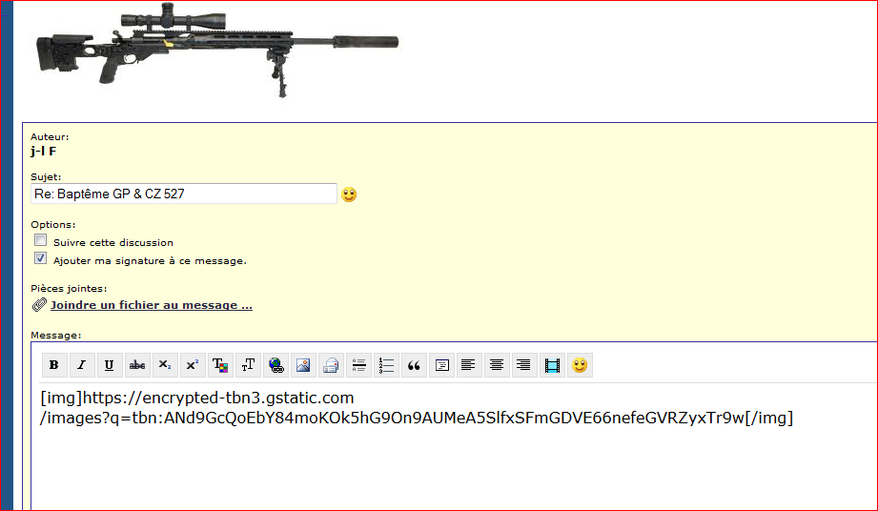Click the smiley icon beside subject field

[349, 194]
